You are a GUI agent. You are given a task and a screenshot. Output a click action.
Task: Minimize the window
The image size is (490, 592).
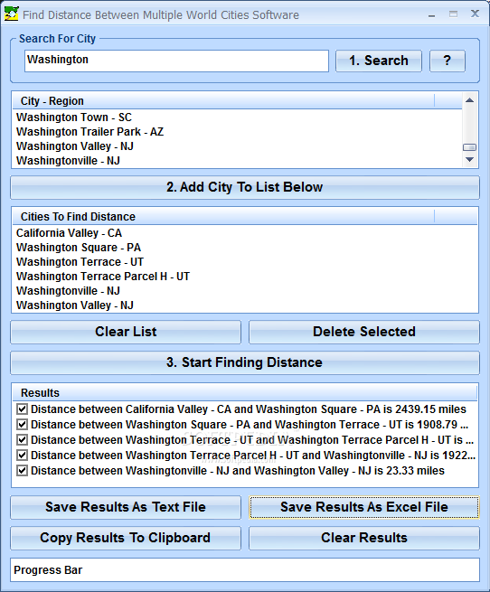tap(432, 14)
